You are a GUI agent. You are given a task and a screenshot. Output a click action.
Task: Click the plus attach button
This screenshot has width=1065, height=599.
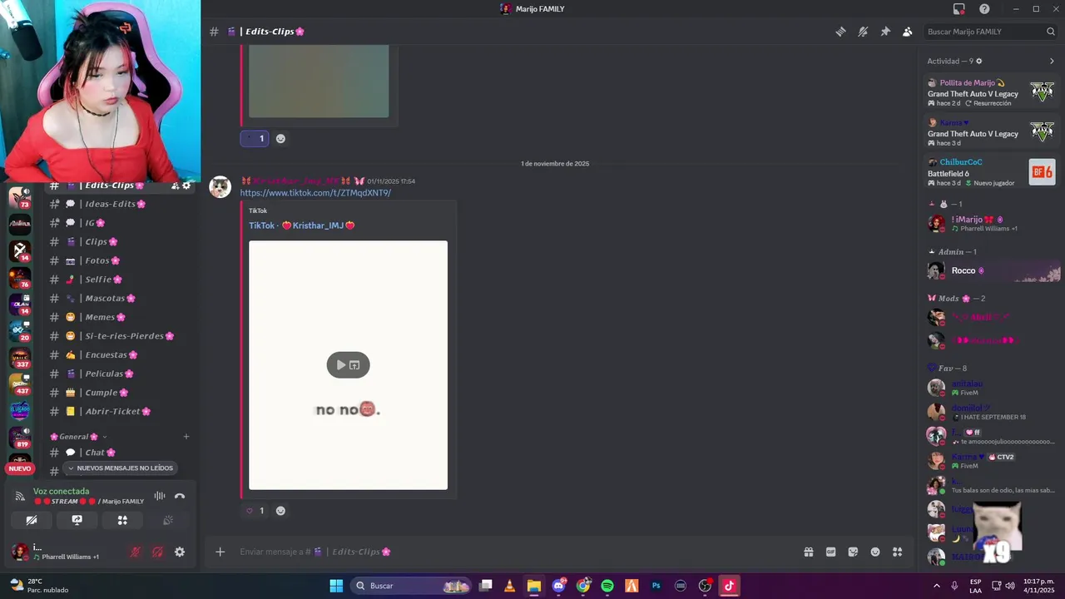[220, 552]
